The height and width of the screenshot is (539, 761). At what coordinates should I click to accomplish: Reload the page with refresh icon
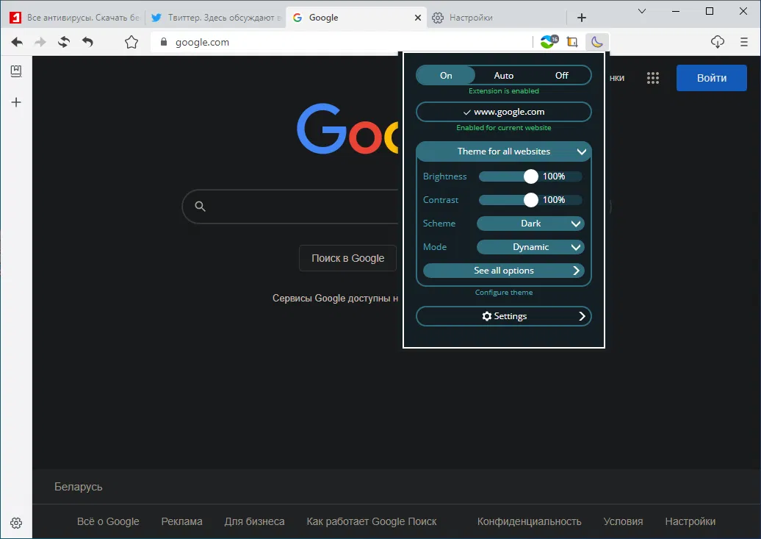(x=64, y=43)
